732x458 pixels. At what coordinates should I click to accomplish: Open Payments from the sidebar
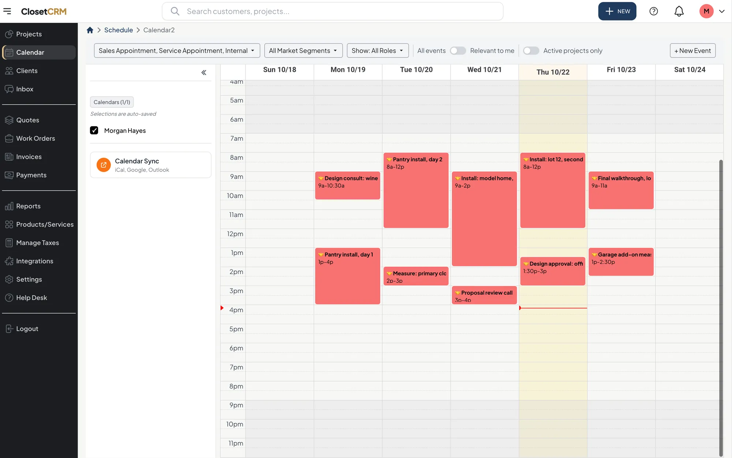tap(39, 175)
